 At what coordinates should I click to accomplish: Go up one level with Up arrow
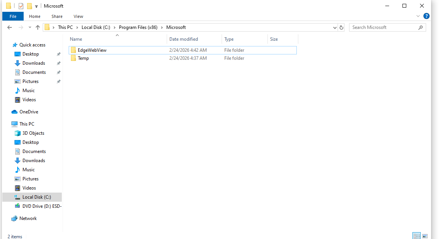click(38, 27)
